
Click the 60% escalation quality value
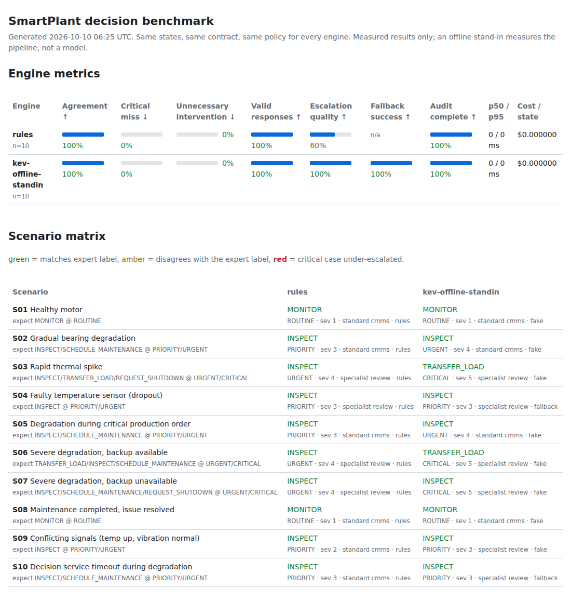coord(318,145)
